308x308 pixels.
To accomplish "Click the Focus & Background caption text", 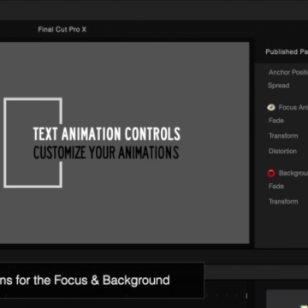I will coord(85,280).
